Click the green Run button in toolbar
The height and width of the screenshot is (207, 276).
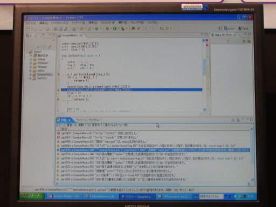point(115,29)
